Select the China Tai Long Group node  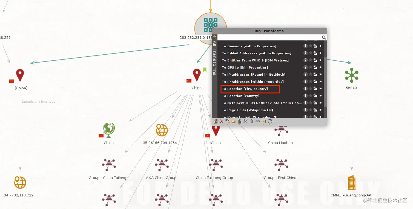coord(216,165)
